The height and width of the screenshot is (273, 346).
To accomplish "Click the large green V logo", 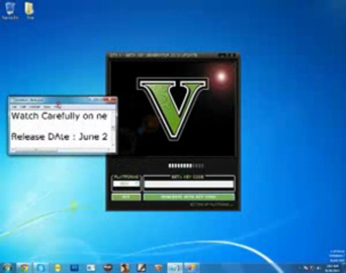I will click(173, 109).
